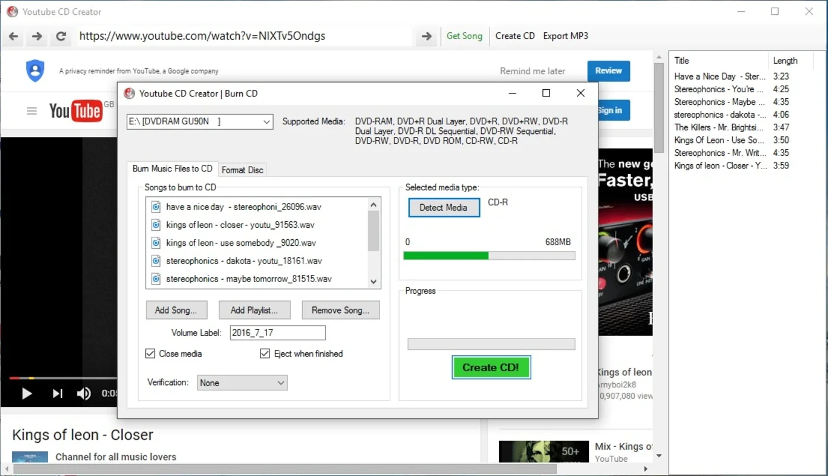Click wav icon for maybe tomorrow
828x476 pixels.
(x=156, y=278)
